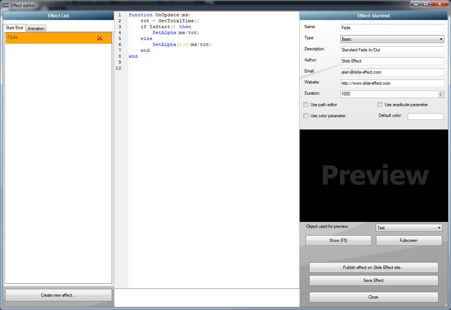Screen dimensions: 451x310
Task: Enable Use path editor checkbox
Action: (x=306, y=105)
